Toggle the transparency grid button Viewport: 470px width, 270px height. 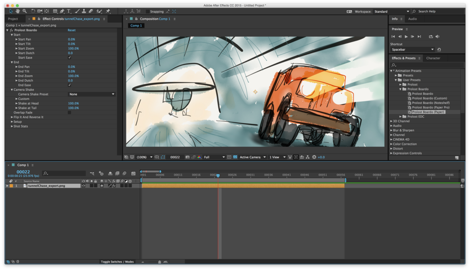(x=235, y=157)
